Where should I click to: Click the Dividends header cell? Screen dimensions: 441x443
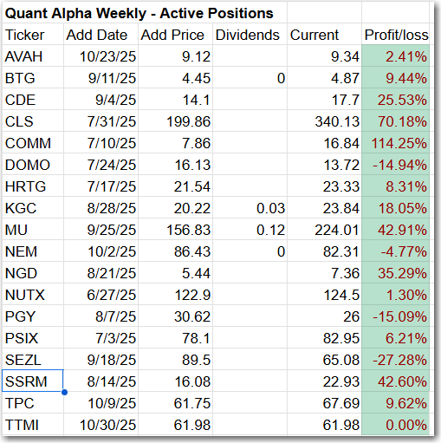click(x=250, y=35)
